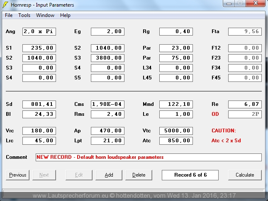Viewport: 268px width, 201px height.
Task: Click the Hornresp lightning icon in title bar
Action: [x=5, y=5]
